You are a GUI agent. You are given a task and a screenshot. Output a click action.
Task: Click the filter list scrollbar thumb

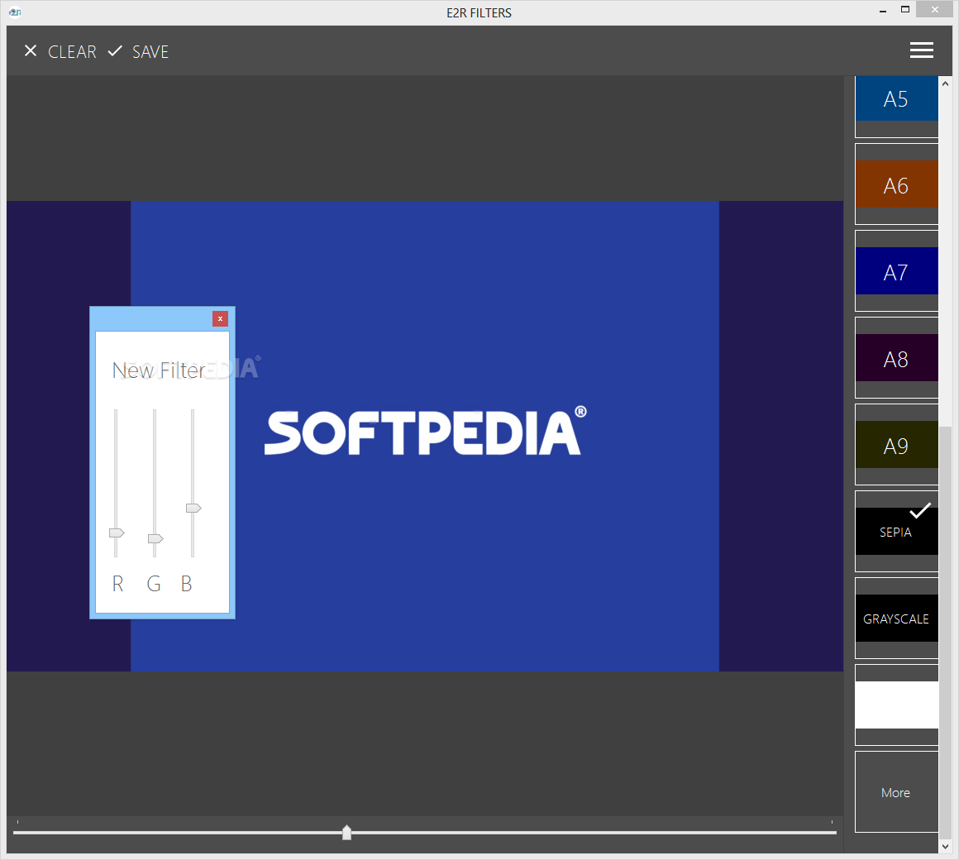(x=946, y=633)
